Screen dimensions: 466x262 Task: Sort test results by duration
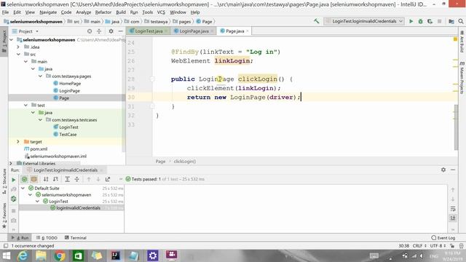[55, 179]
